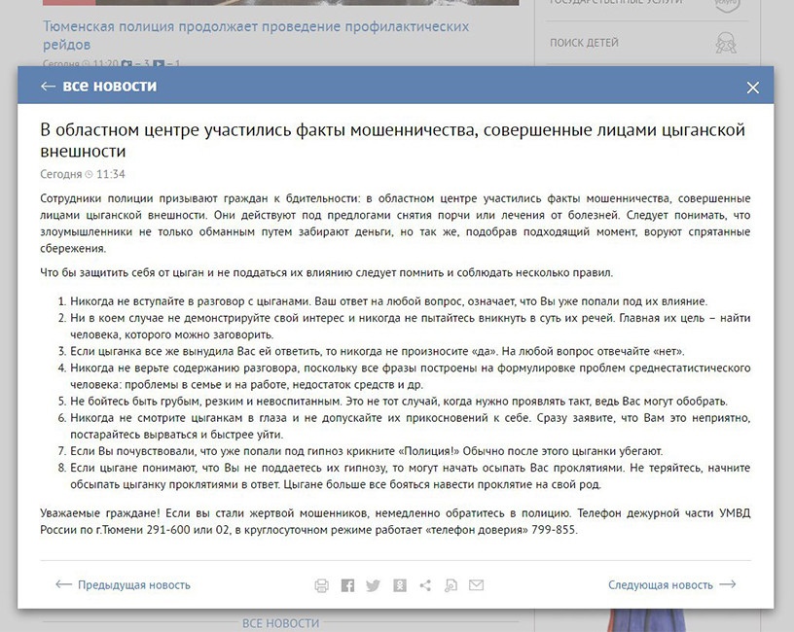Viewport: 794px width, 632px height.
Task: Share the article on Odnoklassniki
Action: pos(399,584)
